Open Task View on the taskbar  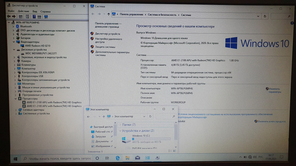pos(107,158)
